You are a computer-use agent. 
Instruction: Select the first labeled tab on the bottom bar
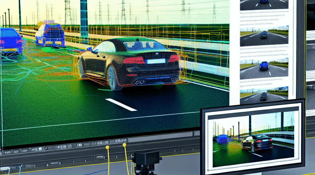coord(8,152)
